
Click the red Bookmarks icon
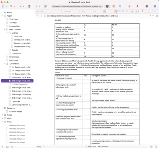tap(137, 7)
